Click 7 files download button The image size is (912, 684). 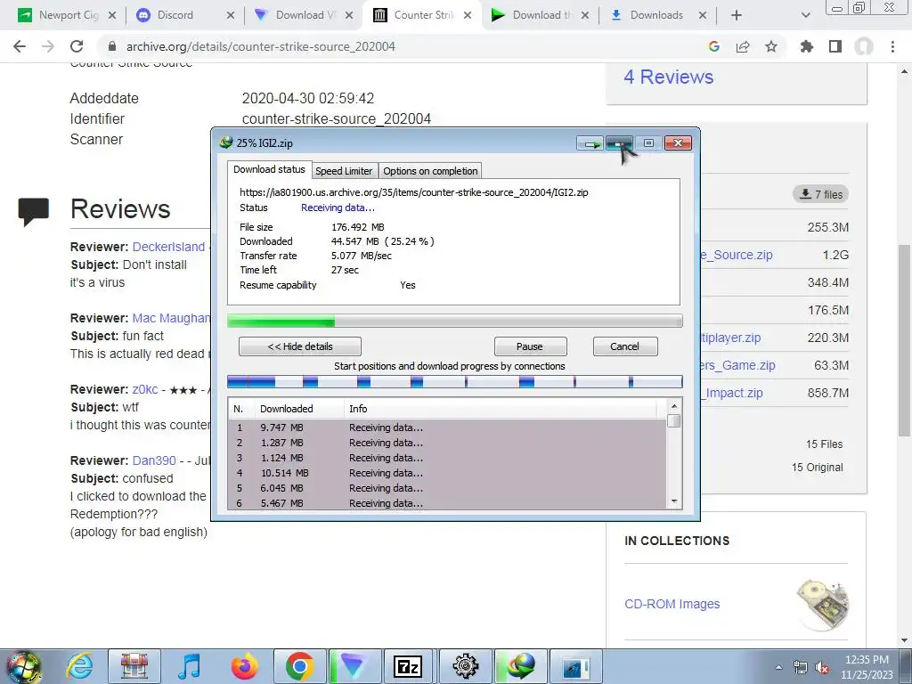coord(820,194)
